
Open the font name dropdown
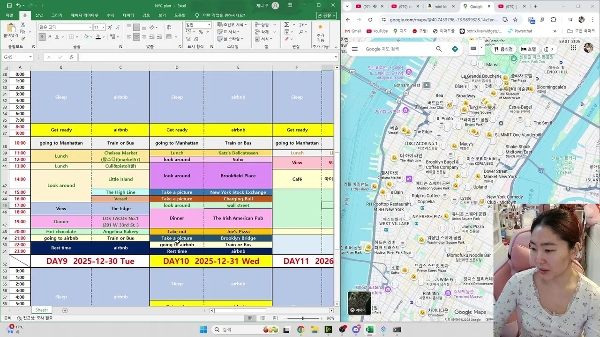90,27
